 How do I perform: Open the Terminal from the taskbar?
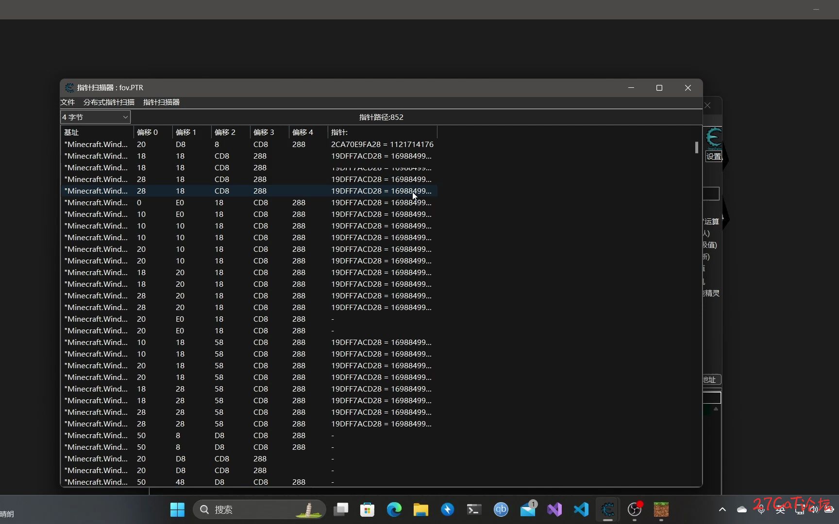click(x=474, y=509)
